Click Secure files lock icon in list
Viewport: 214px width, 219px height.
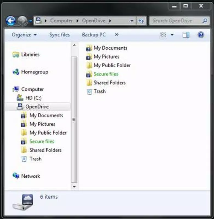89,74
